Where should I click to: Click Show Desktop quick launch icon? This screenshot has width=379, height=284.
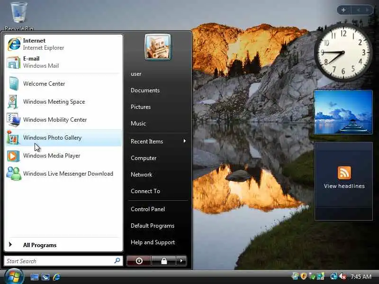tap(34, 277)
